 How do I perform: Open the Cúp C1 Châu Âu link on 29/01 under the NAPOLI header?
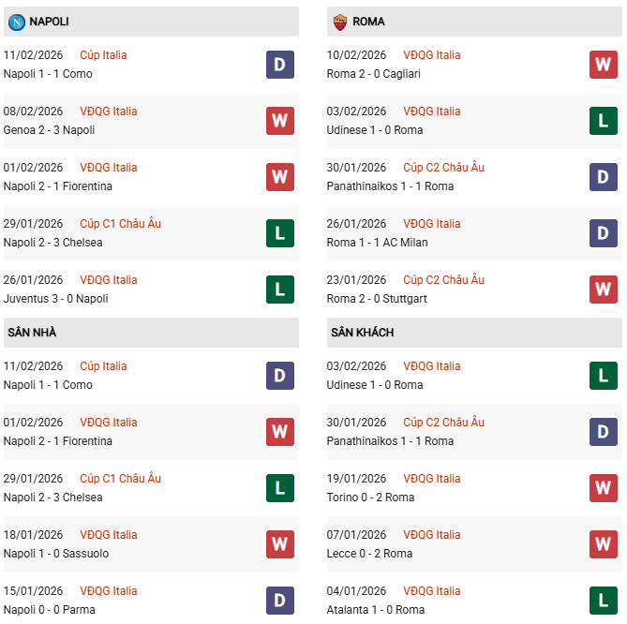tap(120, 224)
